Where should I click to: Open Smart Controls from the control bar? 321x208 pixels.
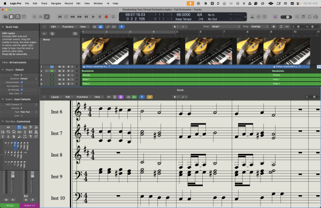click(x=34, y=17)
